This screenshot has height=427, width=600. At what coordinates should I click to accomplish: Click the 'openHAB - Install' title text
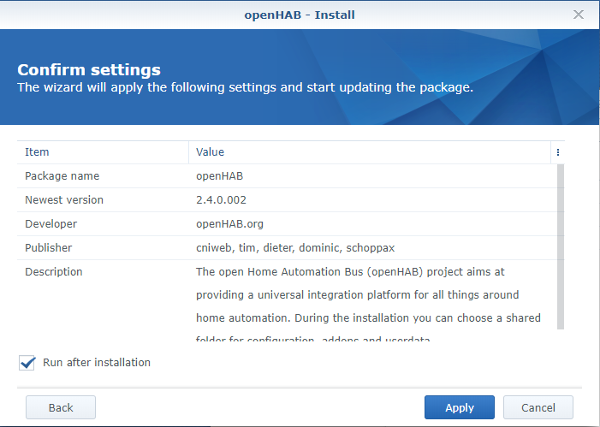click(x=300, y=15)
